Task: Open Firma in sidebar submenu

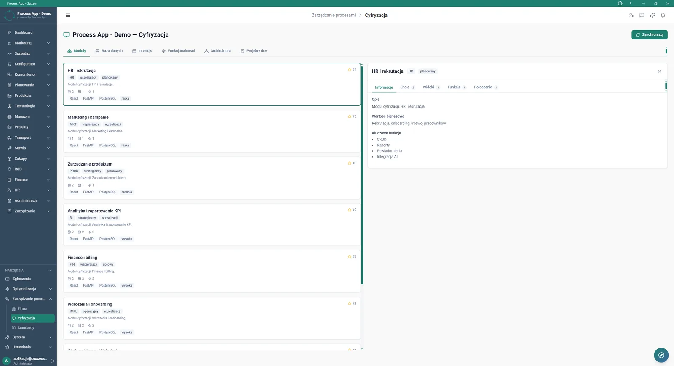Action: pyautogui.click(x=33, y=308)
